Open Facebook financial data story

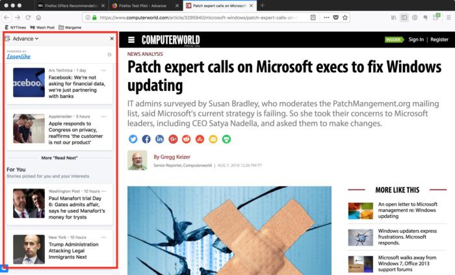(x=77, y=86)
